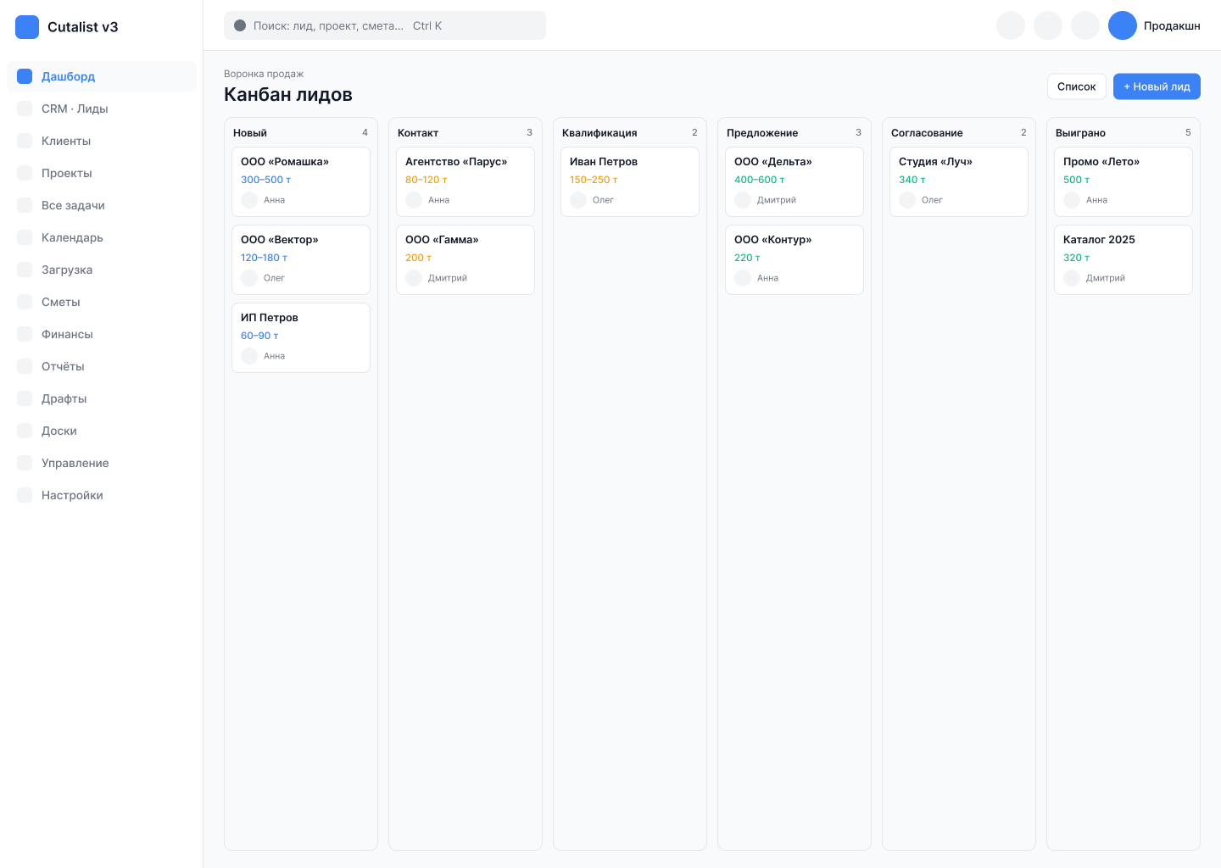Focus the search field Поиск: лид, проект
This screenshot has height=868, width=1221.
(385, 25)
